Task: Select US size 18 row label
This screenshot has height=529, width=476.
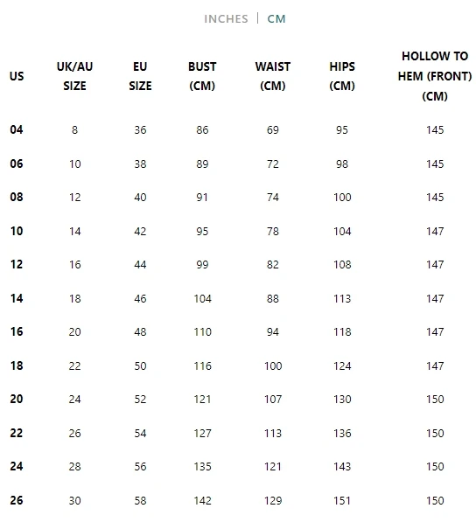Action: (17, 365)
